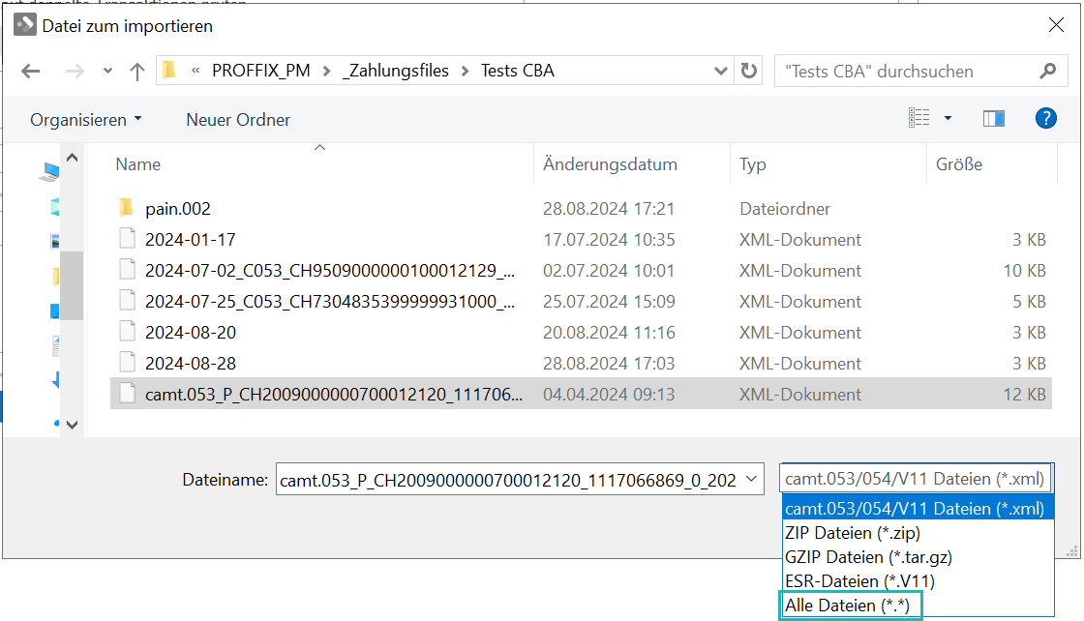Click the This PC icon in sidebar

coord(49,170)
